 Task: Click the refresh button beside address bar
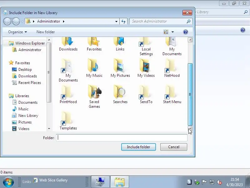click(123, 21)
